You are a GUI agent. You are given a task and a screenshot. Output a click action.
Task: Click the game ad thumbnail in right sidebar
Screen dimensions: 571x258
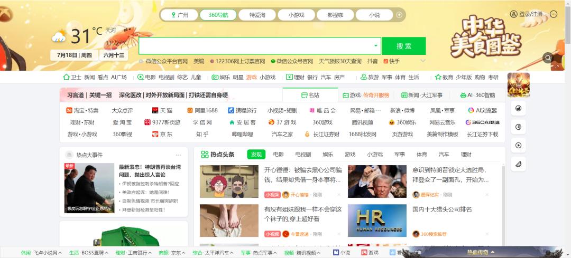(518, 84)
